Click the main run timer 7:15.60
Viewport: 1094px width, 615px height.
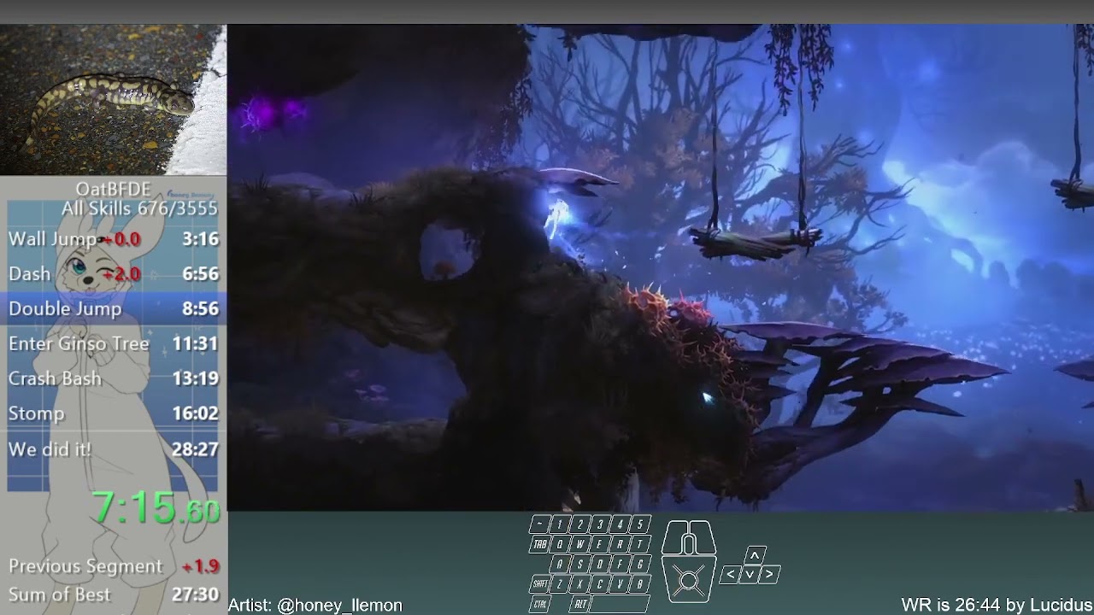[x=156, y=508]
